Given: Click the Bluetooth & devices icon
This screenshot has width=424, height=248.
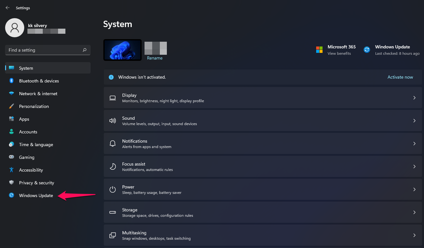Looking at the screenshot, I should (x=11, y=81).
